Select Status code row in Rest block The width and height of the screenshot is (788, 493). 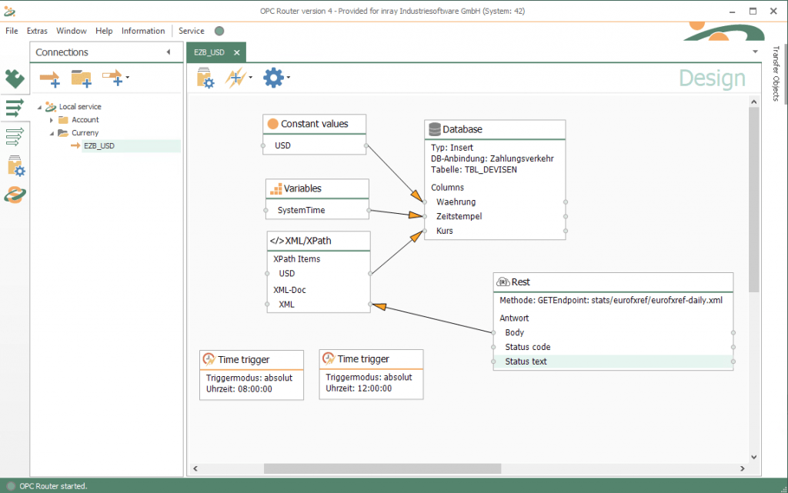click(x=613, y=348)
